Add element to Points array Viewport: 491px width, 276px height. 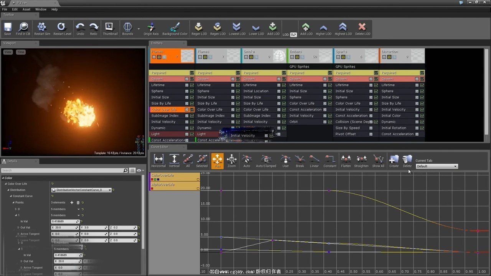(x=72, y=202)
